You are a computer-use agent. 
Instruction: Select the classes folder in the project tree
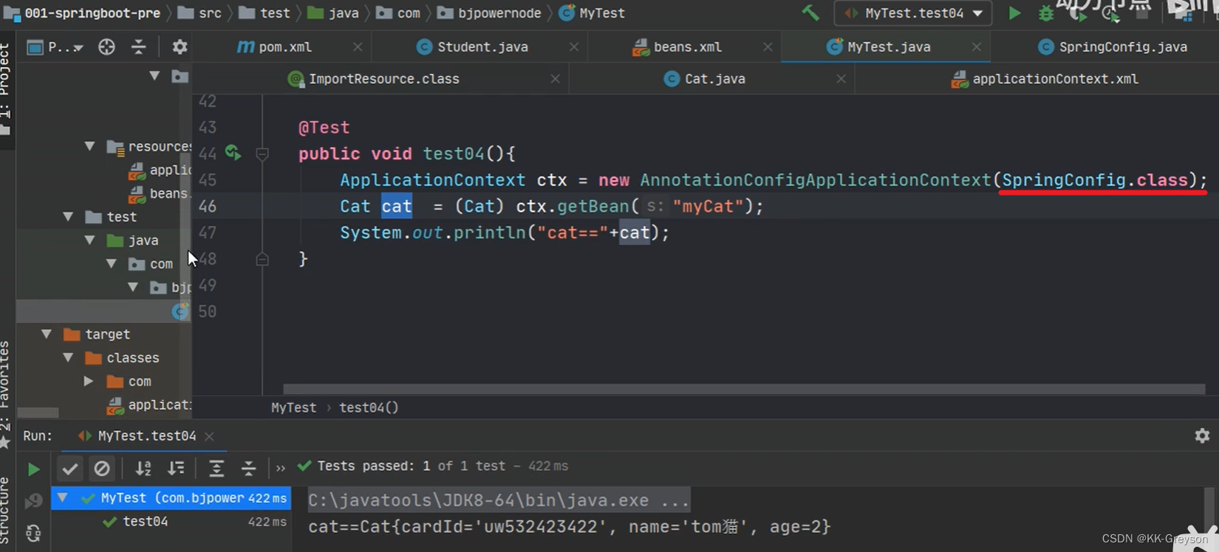pyautogui.click(x=123, y=358)
